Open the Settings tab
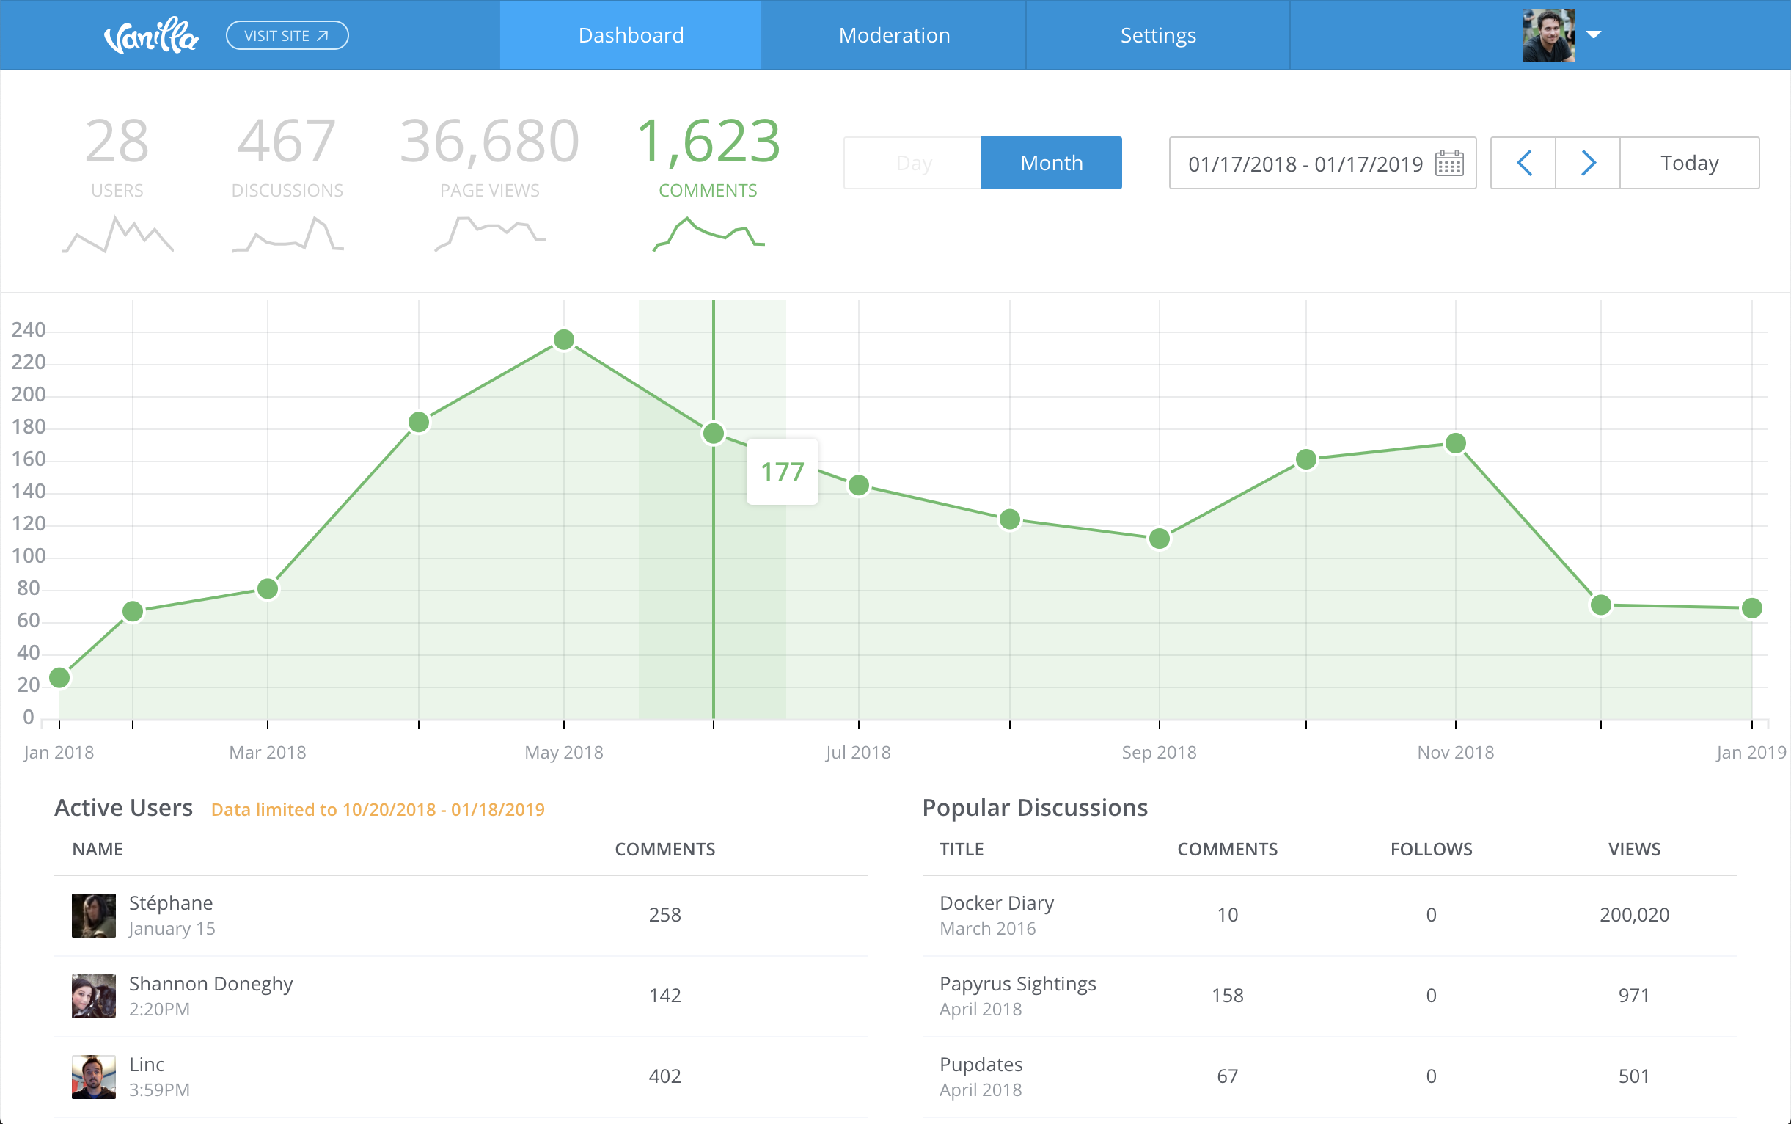The image size is (1791, 1124). click(x=1157, y=36)
